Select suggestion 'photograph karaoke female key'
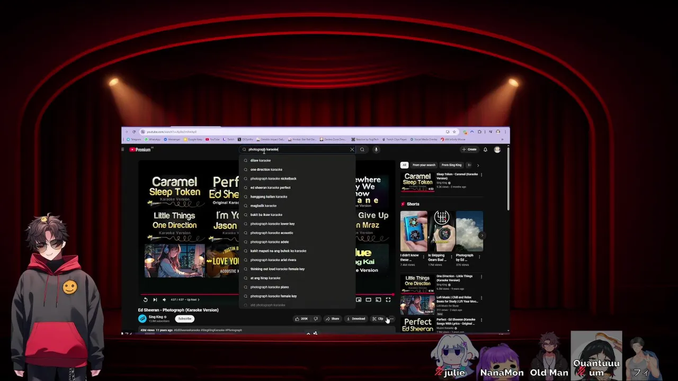678x381 pixels. coord(297,296)
